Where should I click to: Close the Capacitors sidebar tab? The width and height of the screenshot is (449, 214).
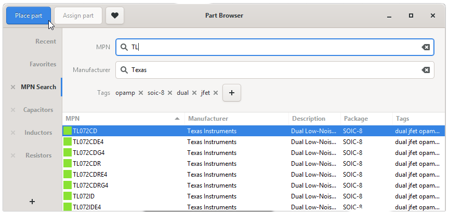(x=13, y=110)
